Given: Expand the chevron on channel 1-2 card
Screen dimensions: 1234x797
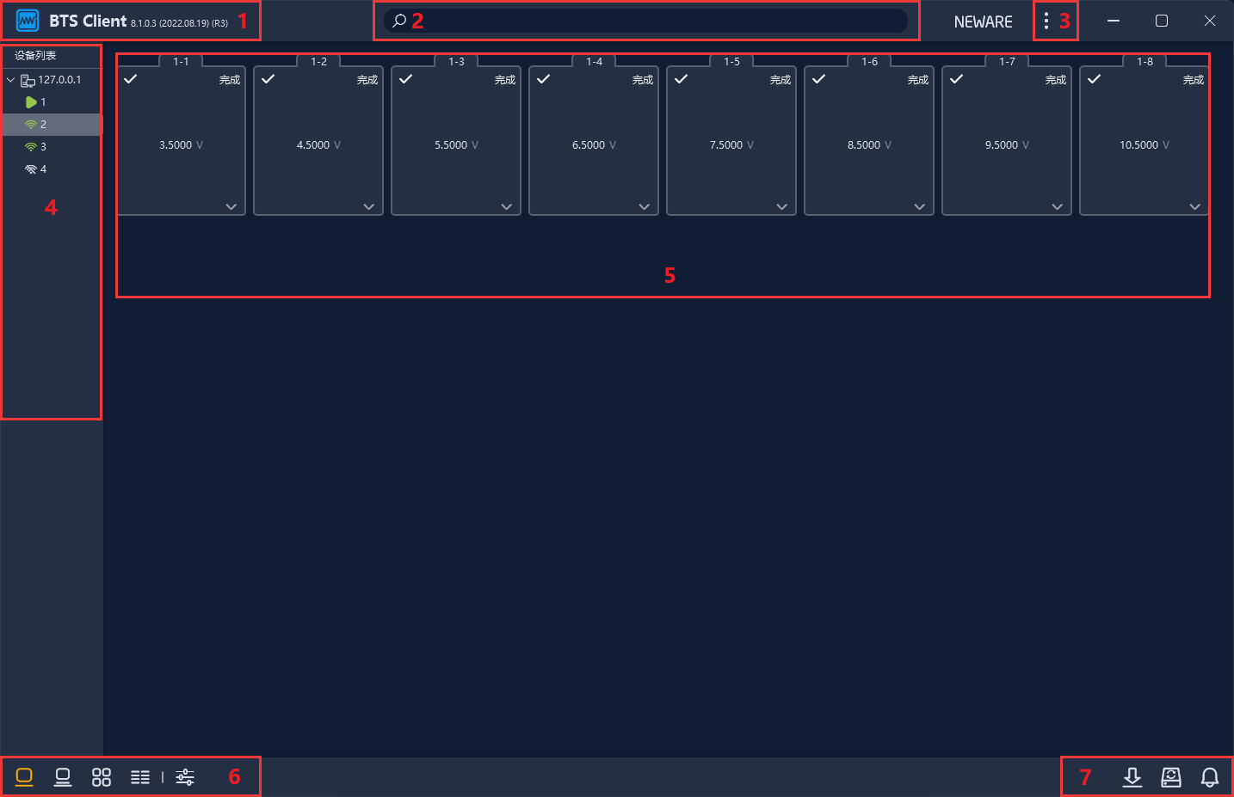Looking at the screenshot, I should click(368, 206).
